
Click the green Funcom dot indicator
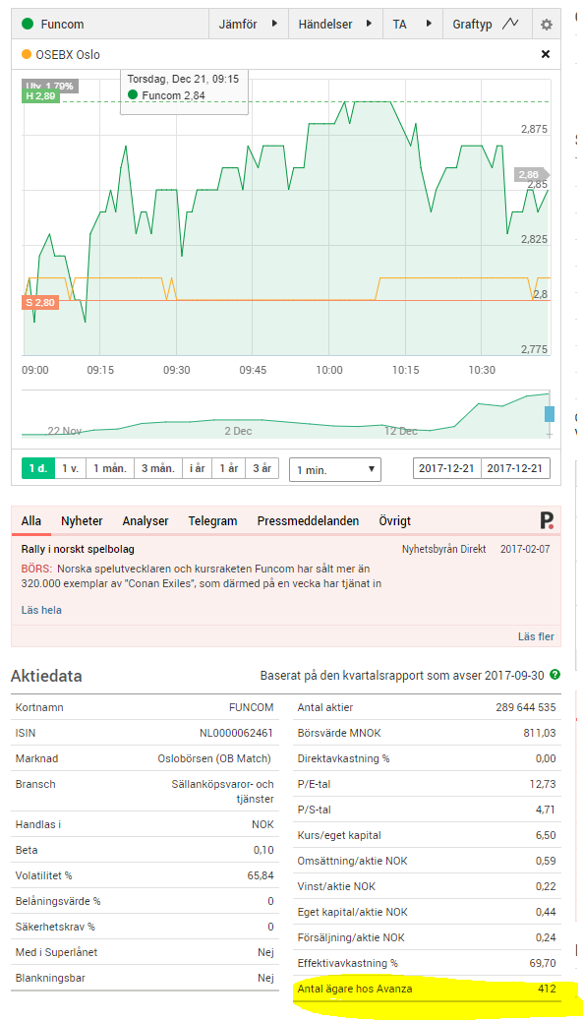28,25
